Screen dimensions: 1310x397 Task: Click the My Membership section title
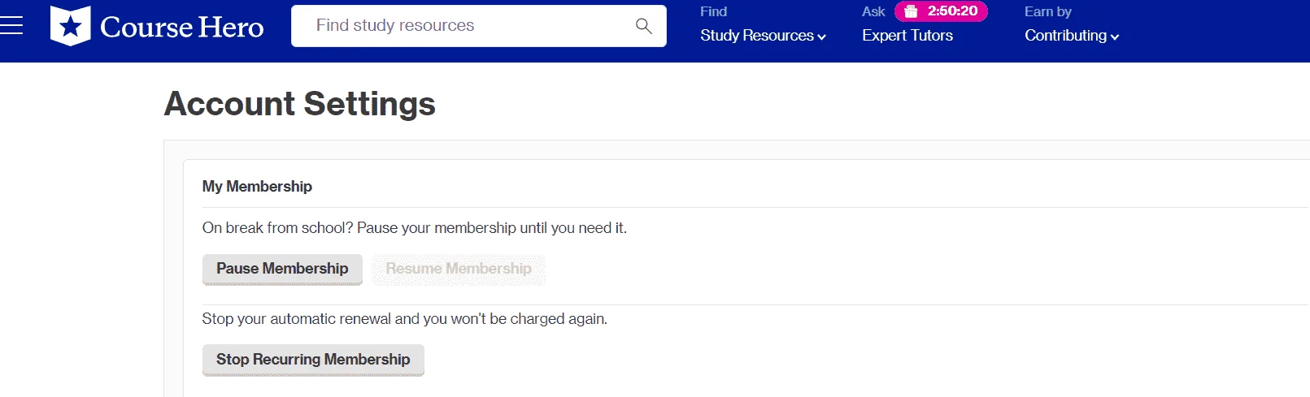point(257,187)
